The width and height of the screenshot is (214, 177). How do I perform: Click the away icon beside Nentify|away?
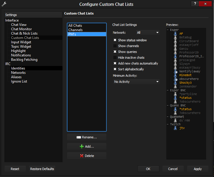[176, 71]
